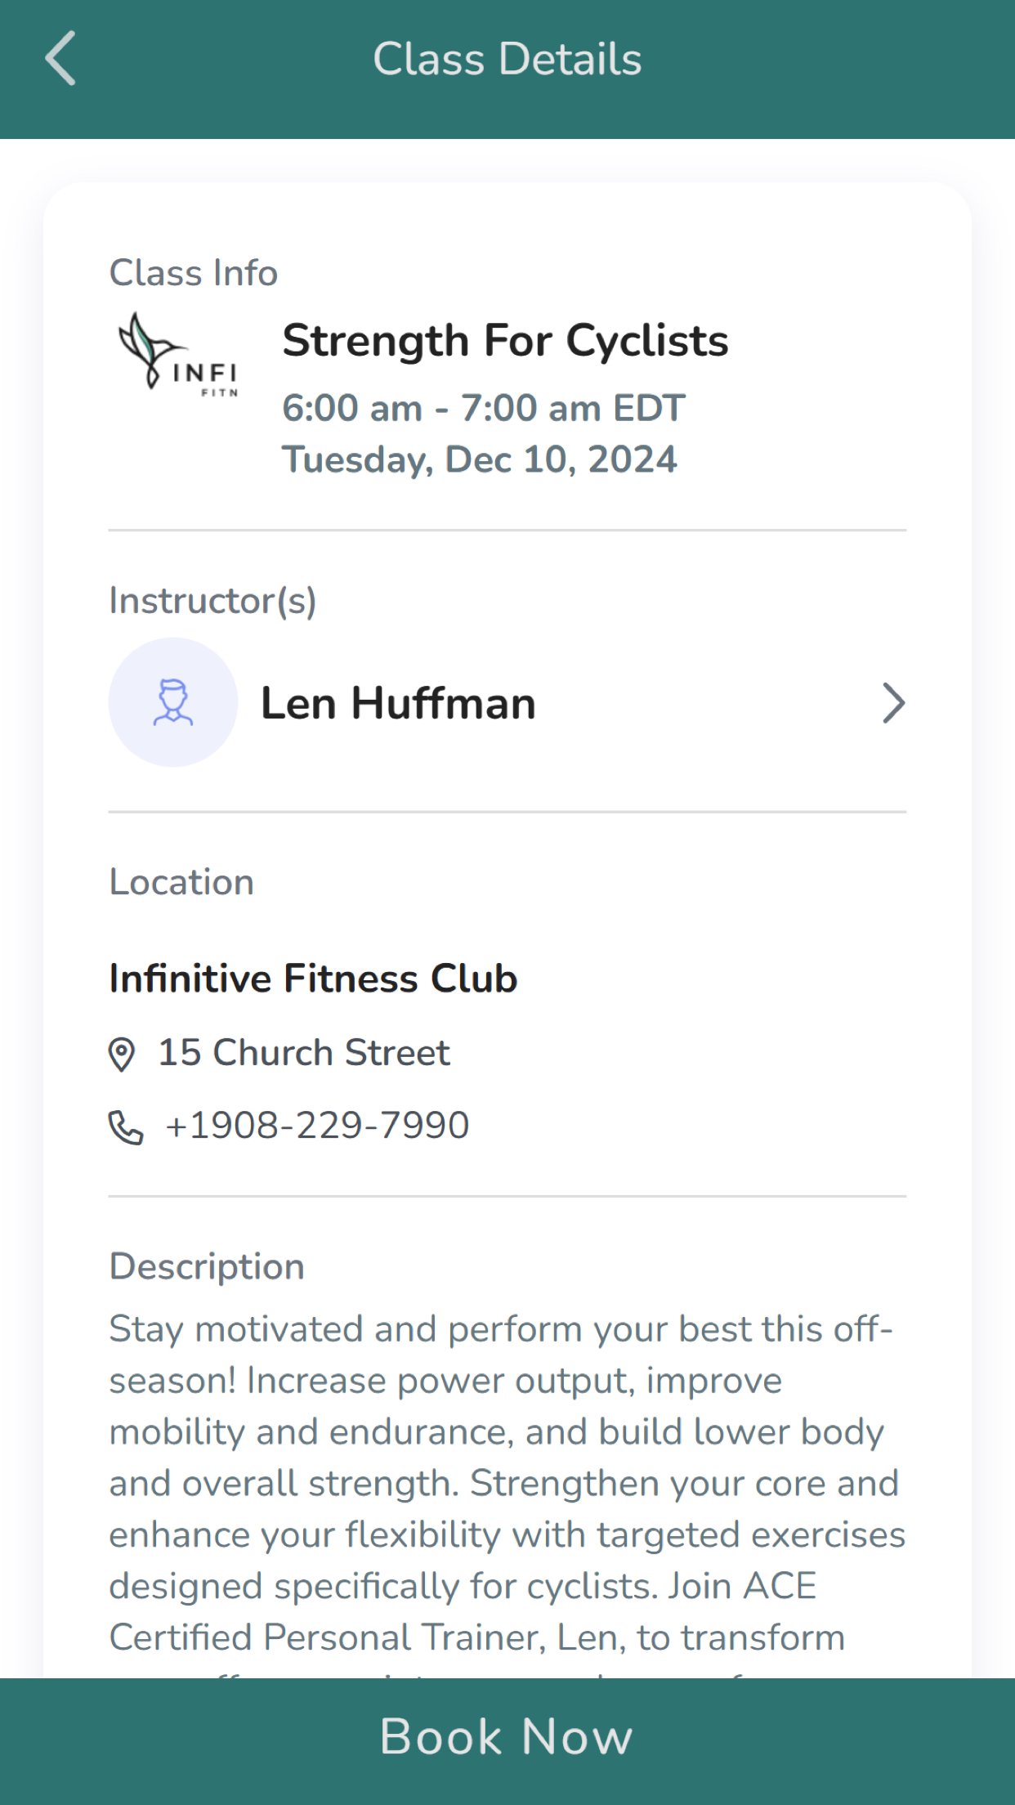Tap the Instructor(s) section label
Viewport: 1015px width, 1805px height.
pos(212,601)
